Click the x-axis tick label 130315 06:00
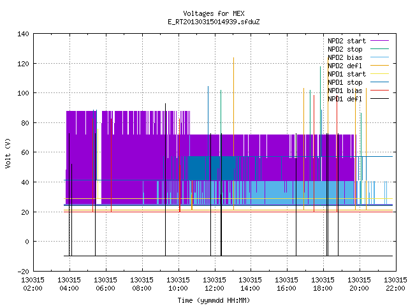 (105, 284)
